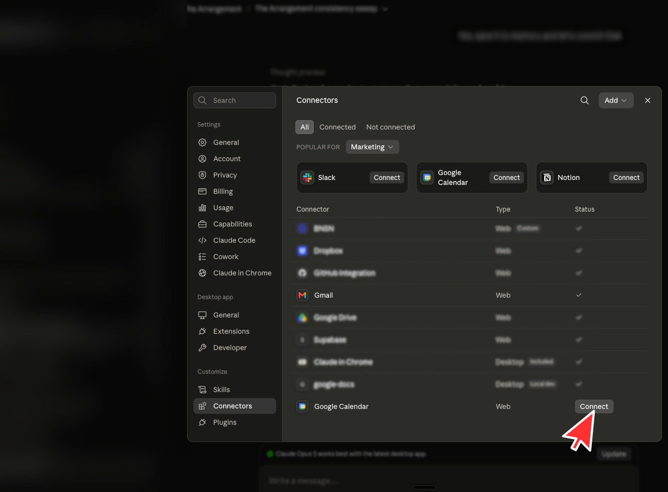Expand the Marketing popular-for dropdown

pyautogui.click(x=372, y=147)
